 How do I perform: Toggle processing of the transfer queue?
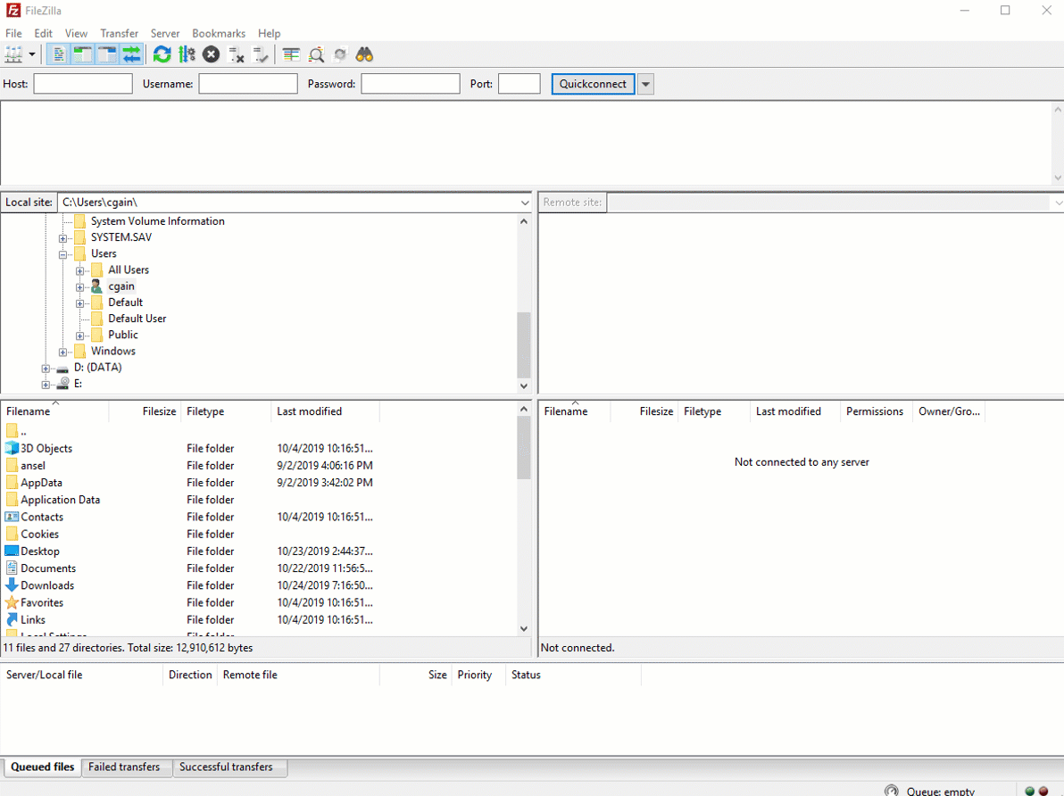187,54
